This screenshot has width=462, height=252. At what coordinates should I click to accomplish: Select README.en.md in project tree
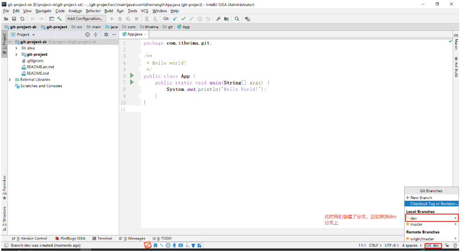pos(40,67)
